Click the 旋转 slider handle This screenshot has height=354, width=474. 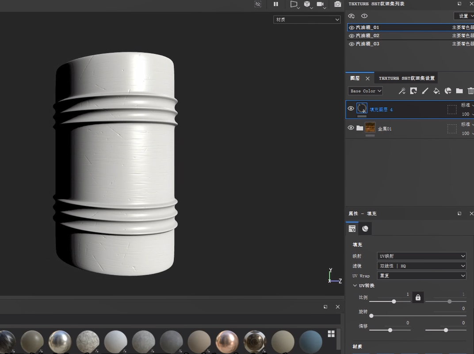[371, 316]
